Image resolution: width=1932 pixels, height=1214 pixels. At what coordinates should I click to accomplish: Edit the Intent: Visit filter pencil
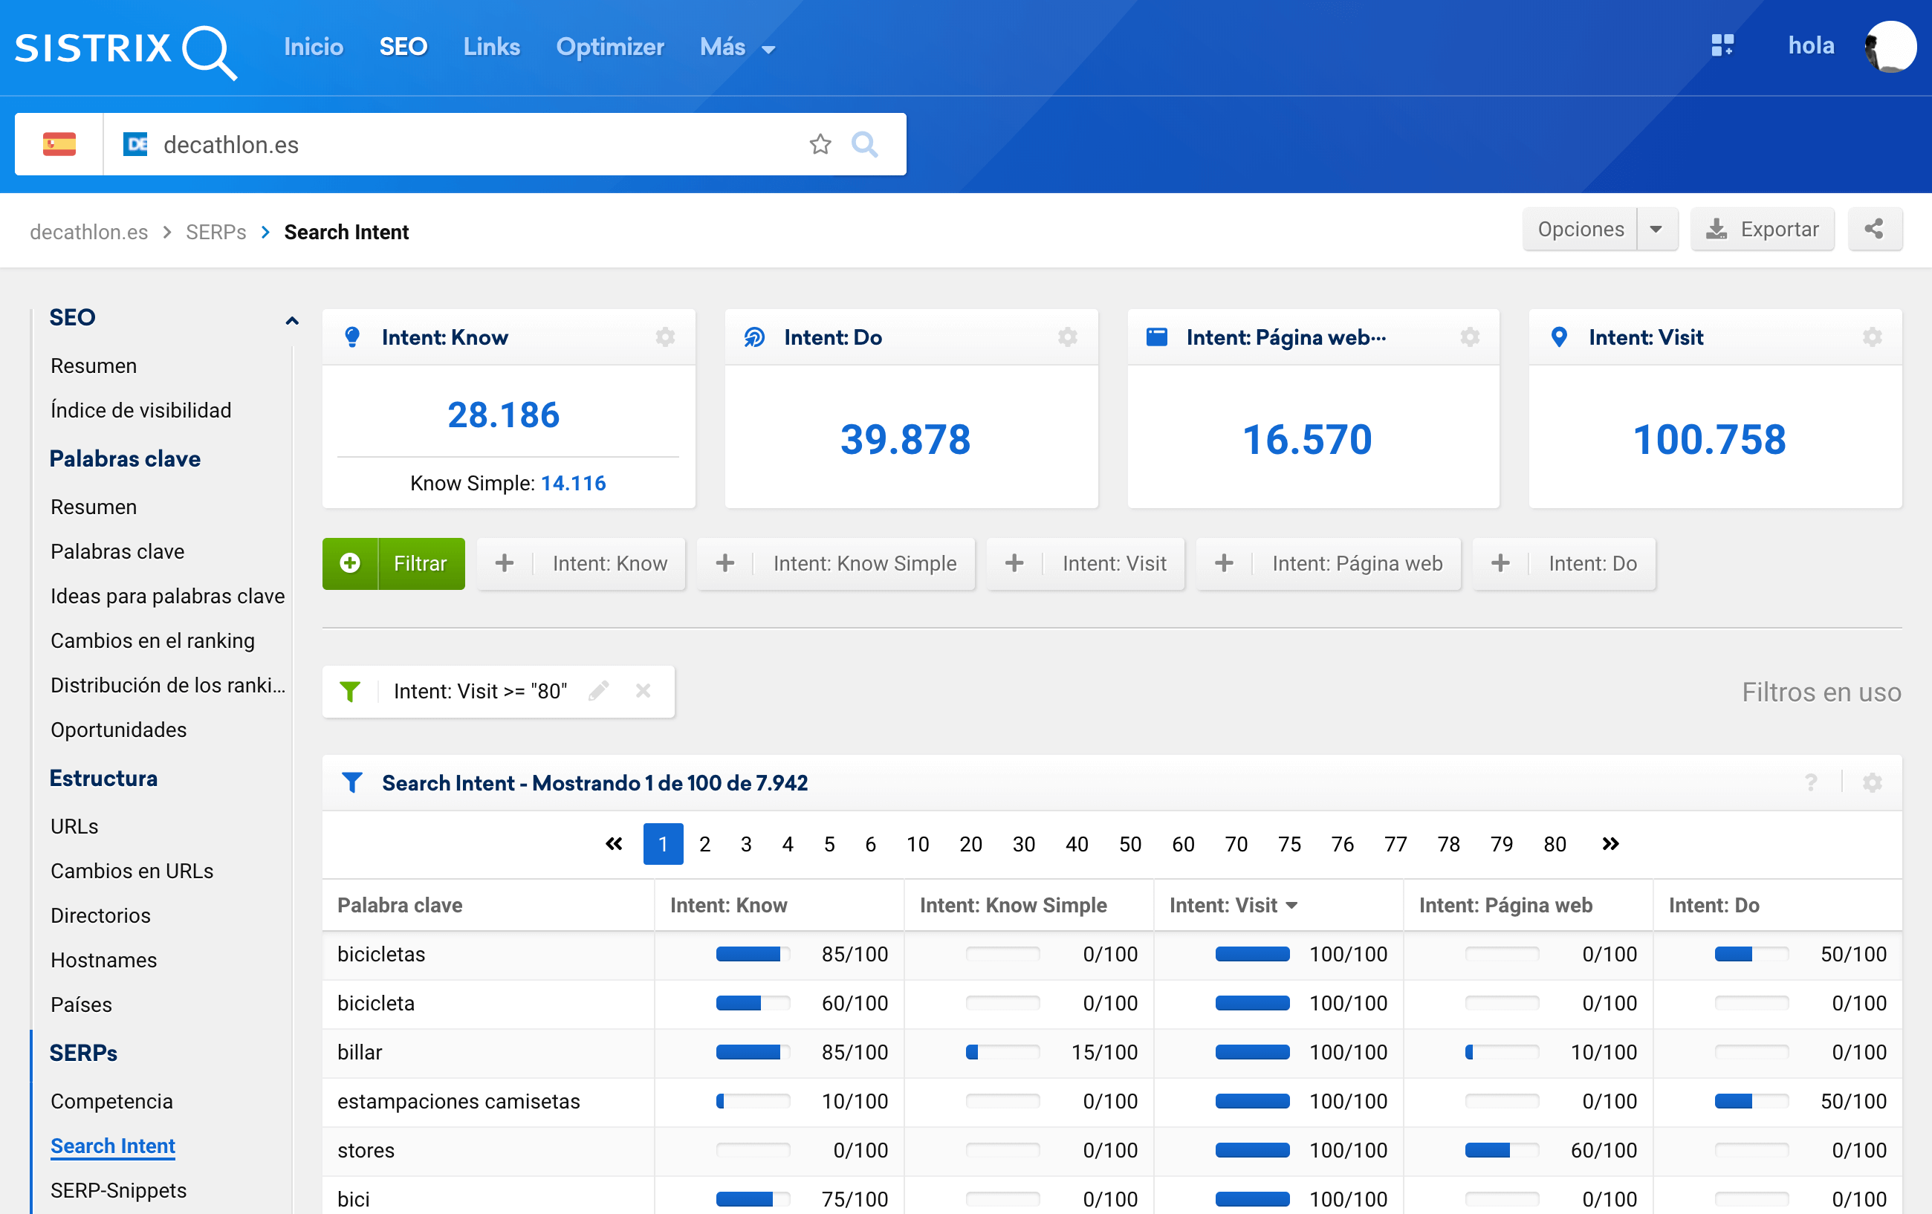click(x=598, y=691)
